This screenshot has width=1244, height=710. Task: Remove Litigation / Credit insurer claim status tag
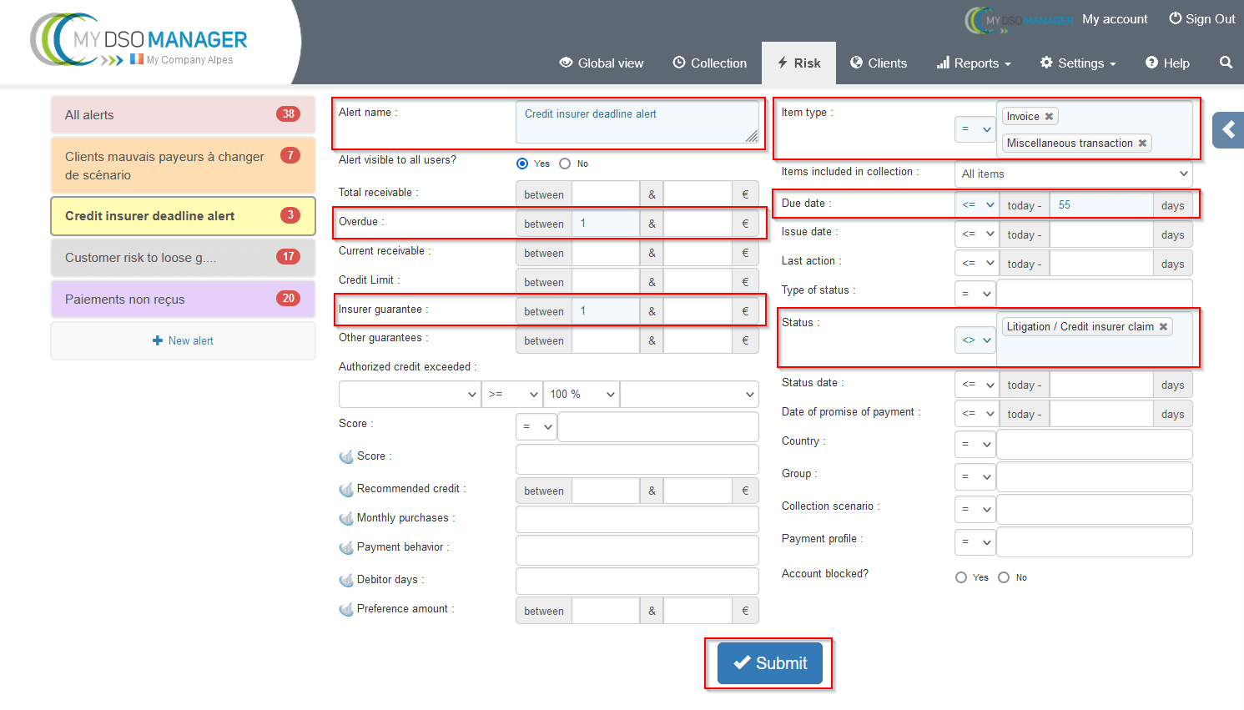1163,327
